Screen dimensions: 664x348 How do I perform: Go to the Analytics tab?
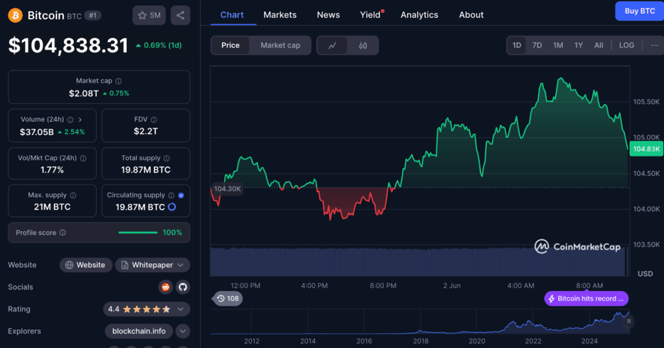(x=419, y=15)
